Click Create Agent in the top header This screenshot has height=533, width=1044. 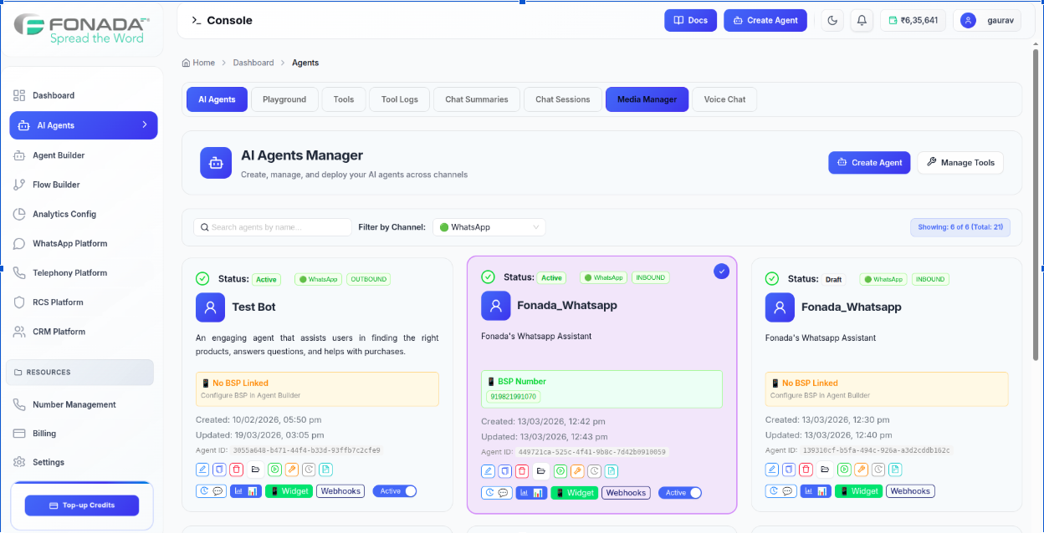765,20
